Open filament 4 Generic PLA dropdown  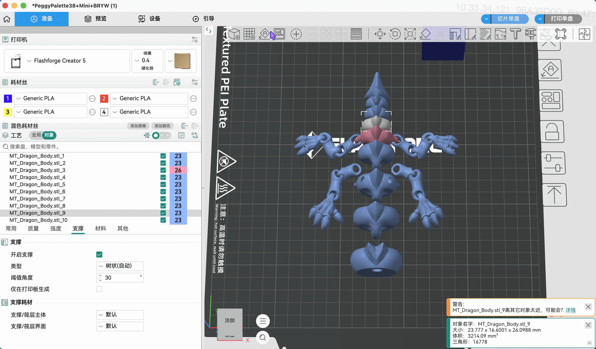tap(149, 112)
